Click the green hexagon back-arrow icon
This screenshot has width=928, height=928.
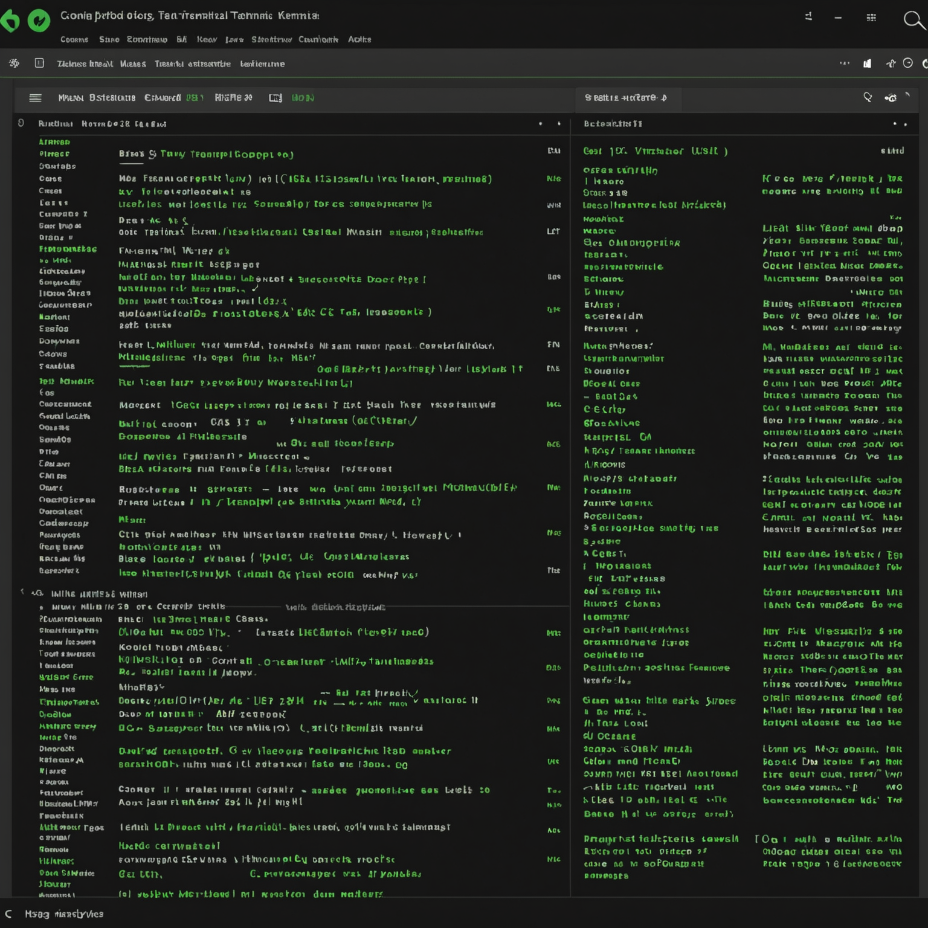pyautogui.click(x=9, y=21)
